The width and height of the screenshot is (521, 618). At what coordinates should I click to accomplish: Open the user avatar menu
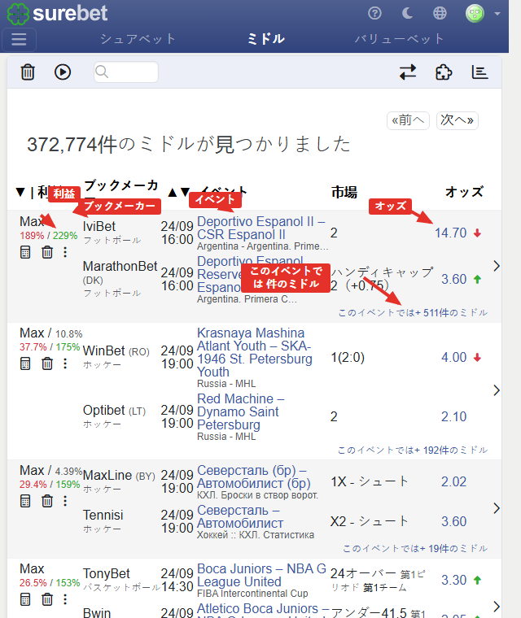click(482, 13)
